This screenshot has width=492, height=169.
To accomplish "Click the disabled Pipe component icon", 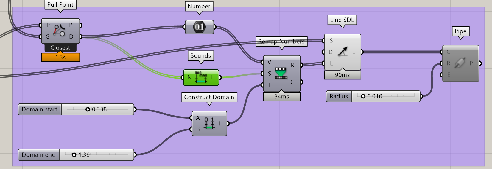I will click(x=460, y=63).
